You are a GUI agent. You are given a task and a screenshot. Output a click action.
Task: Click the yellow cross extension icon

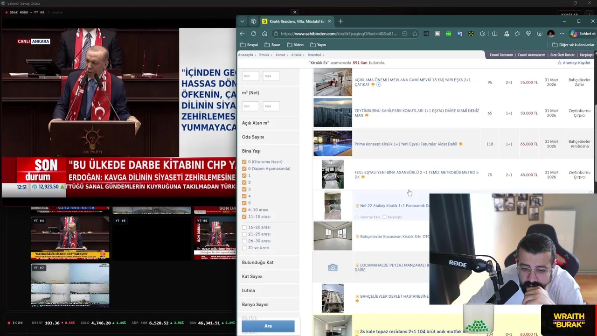[x=471, y=34]
